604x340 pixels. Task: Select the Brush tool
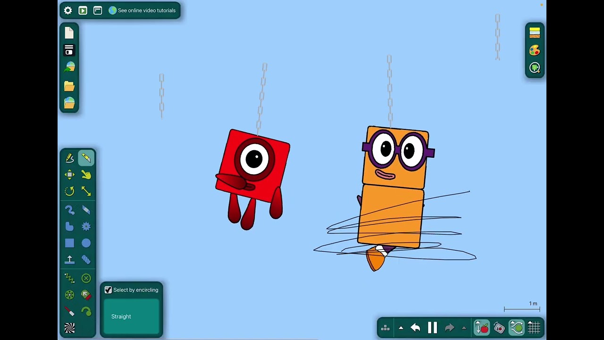(69, 210)
